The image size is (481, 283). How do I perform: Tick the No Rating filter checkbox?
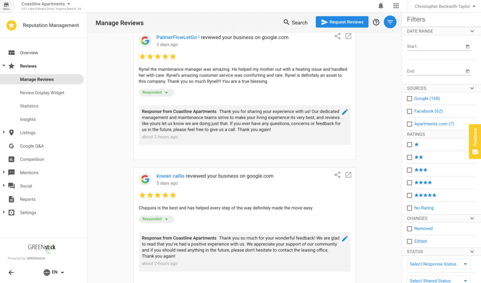tap(410, 208)
